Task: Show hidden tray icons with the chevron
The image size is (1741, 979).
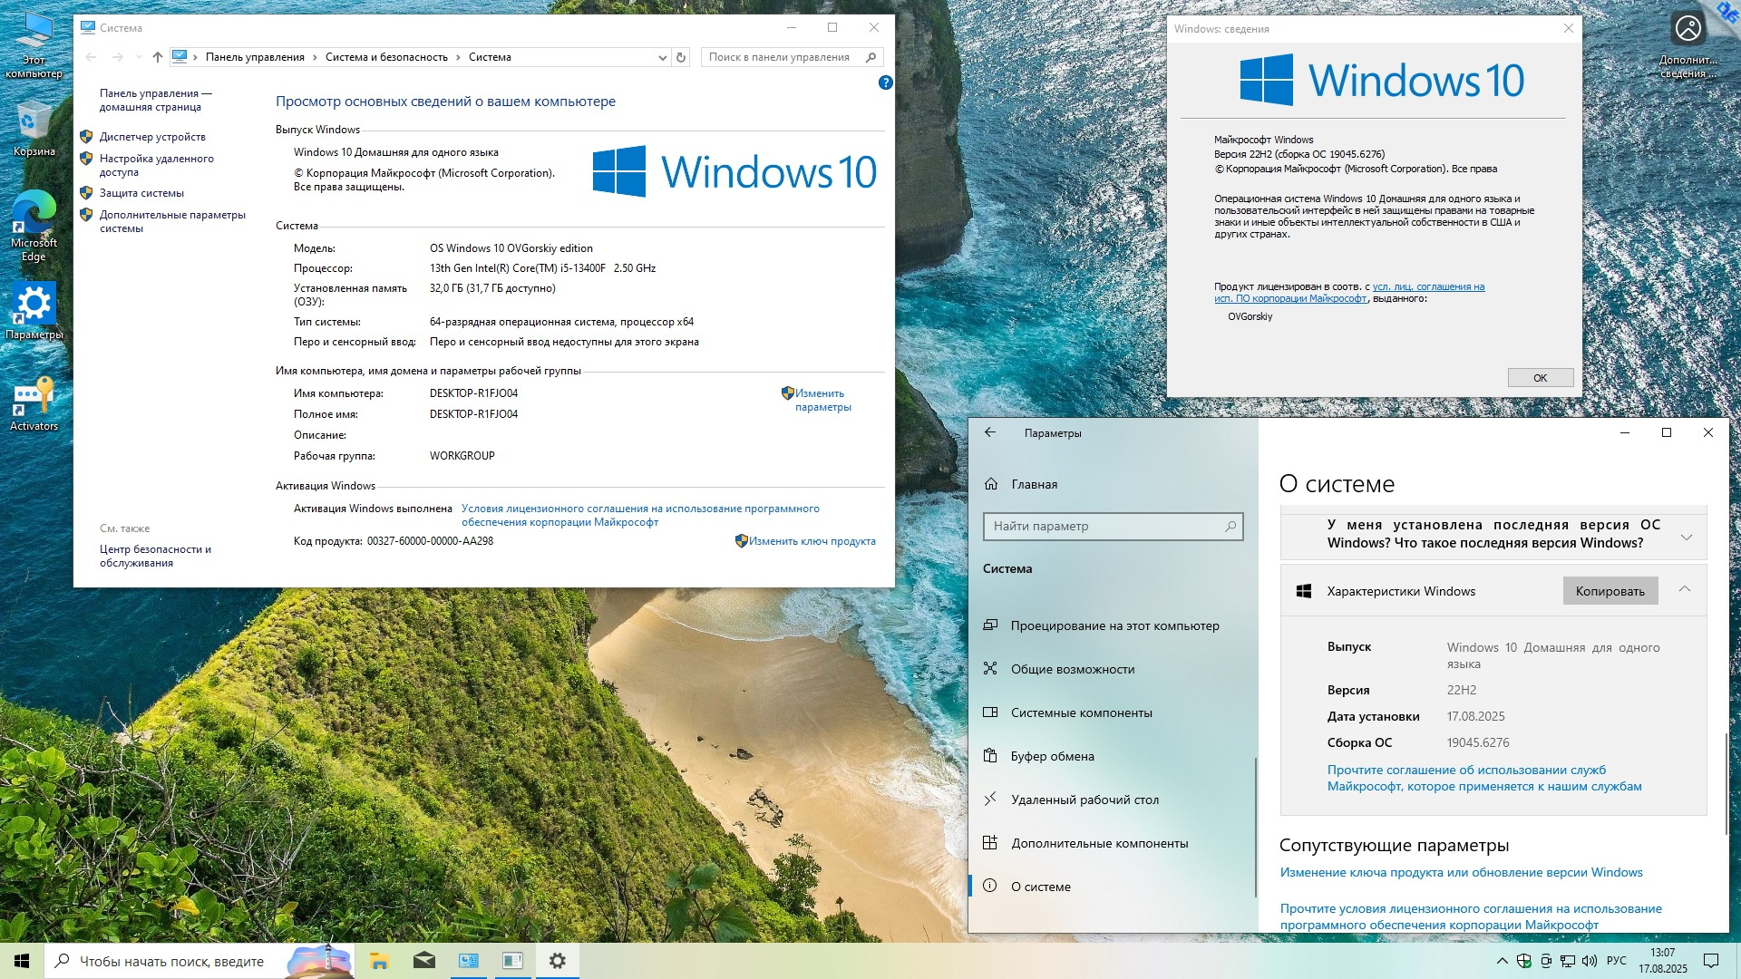Action: pyautogui.click(x=1502, y=961)
